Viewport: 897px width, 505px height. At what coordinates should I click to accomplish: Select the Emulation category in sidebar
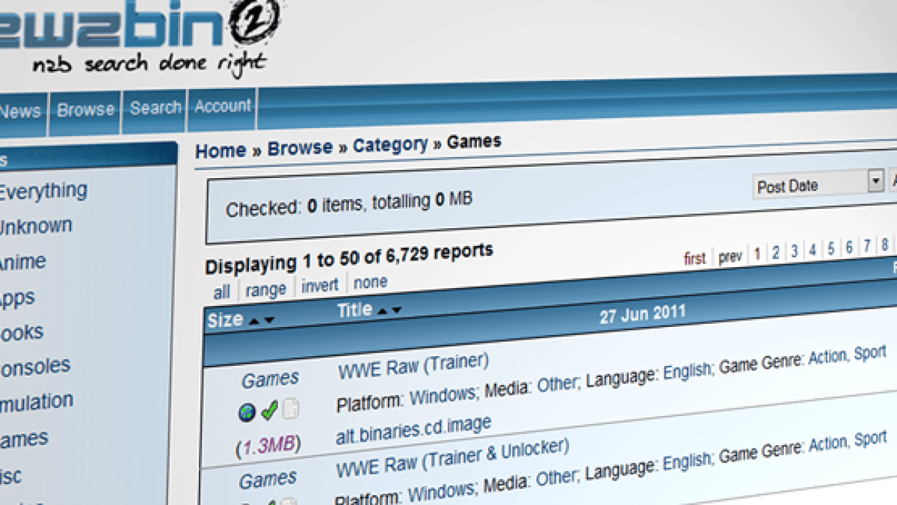[x=37, y=403]
